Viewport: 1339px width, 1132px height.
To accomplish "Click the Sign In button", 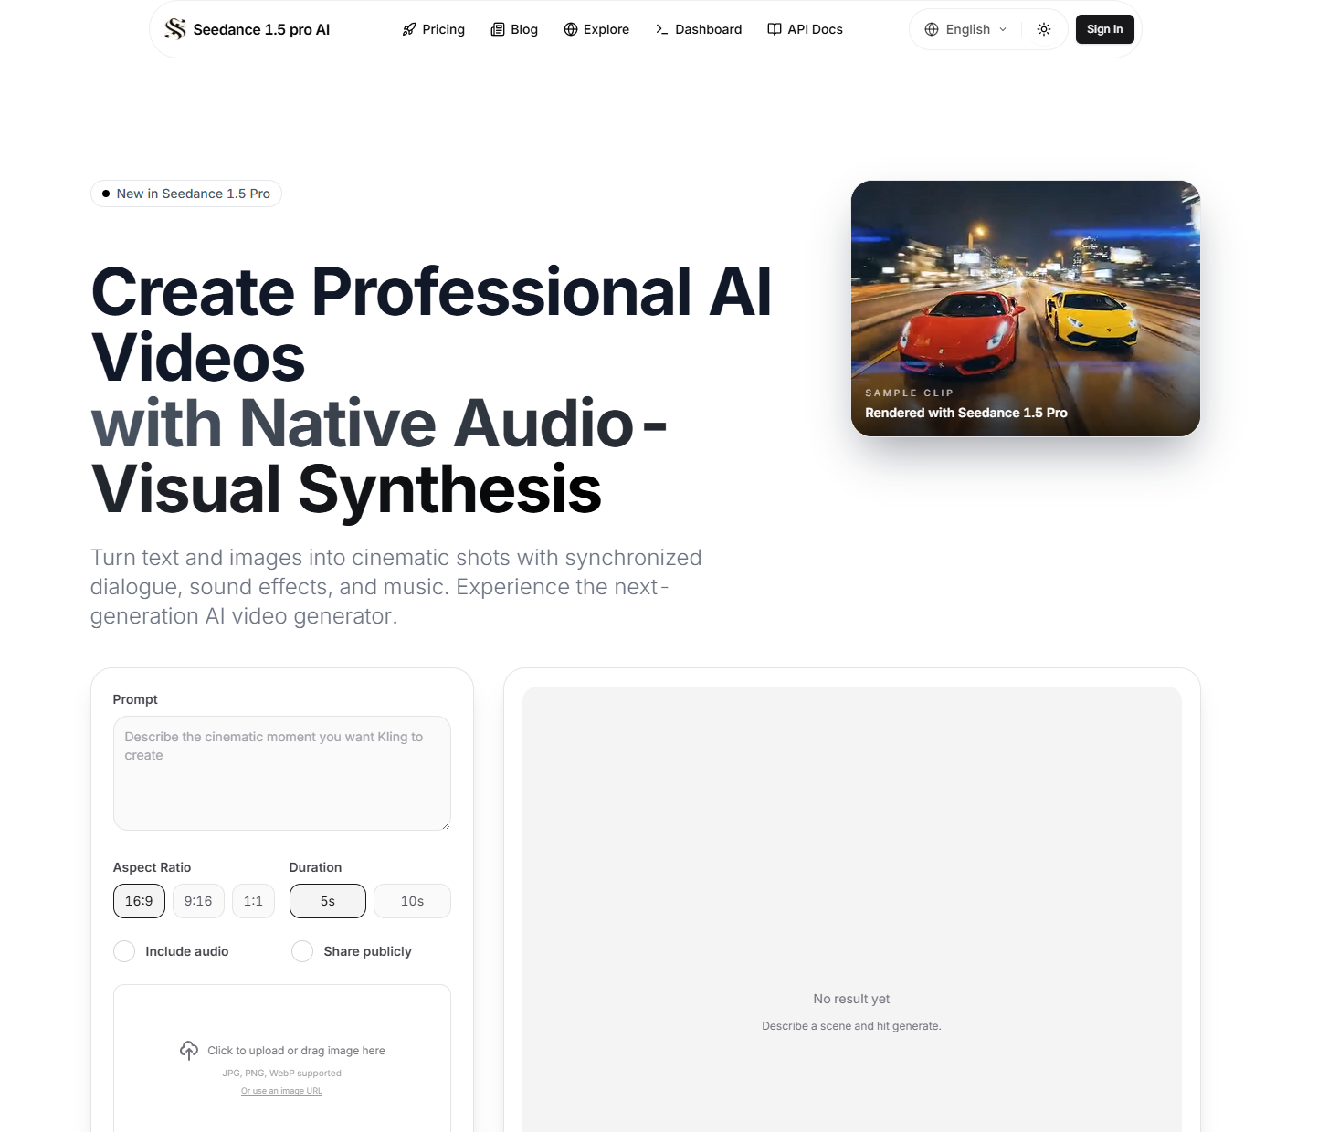I will point(1104,28).
